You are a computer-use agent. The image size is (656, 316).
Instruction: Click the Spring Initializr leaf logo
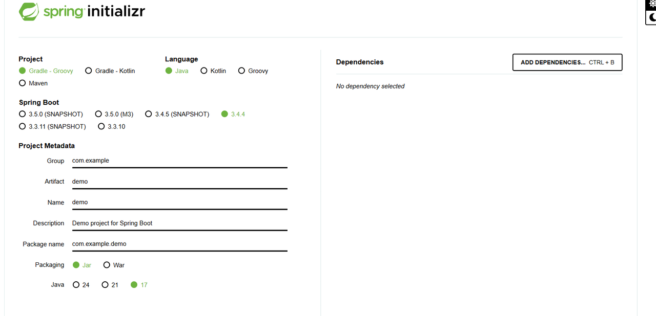pos(29,12)
